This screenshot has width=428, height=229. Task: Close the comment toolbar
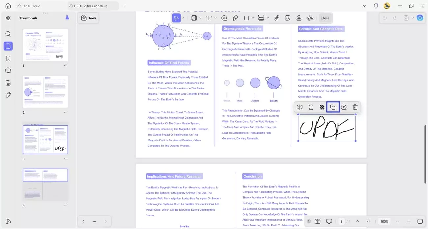click(325, 18)
